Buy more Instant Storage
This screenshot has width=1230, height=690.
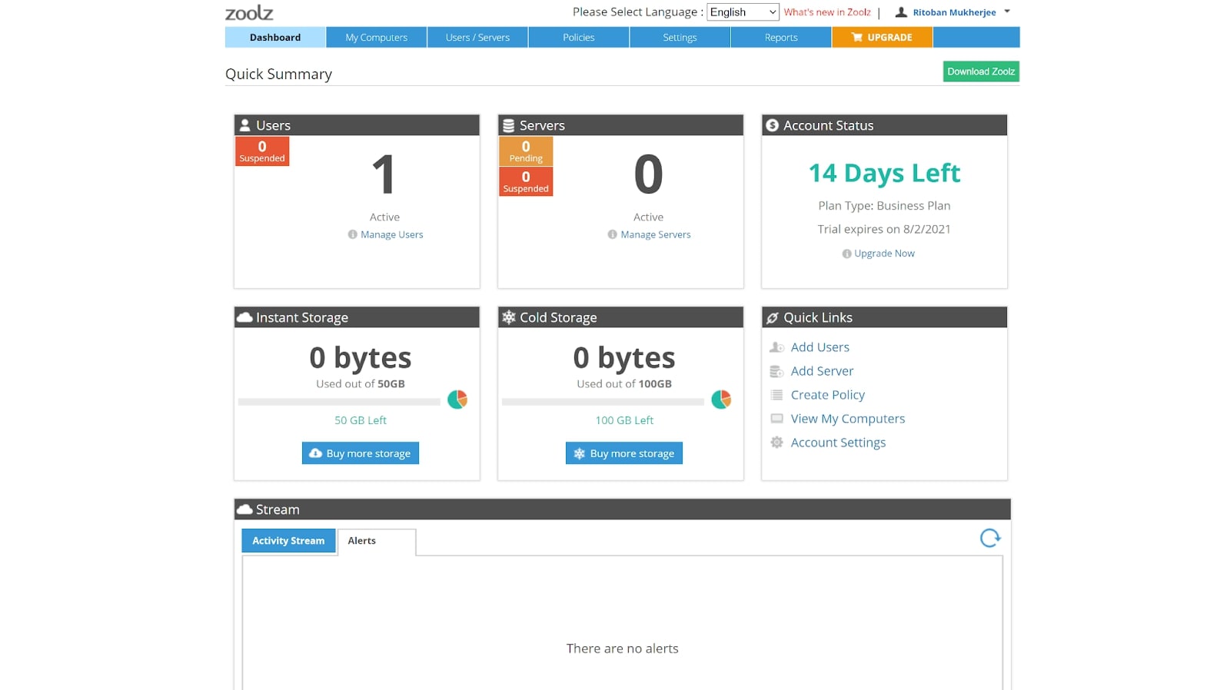[x=361, y=453]
